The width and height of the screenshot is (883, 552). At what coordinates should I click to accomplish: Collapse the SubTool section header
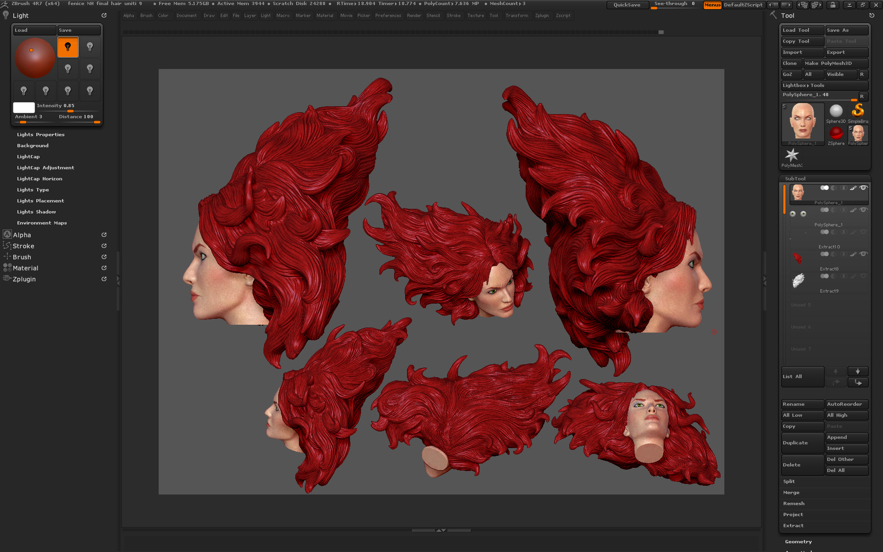(x=795, y=178)
